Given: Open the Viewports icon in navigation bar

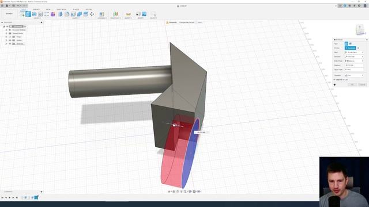Looking at the screenshot, I should pyautogui.click(x=199, y=191).
